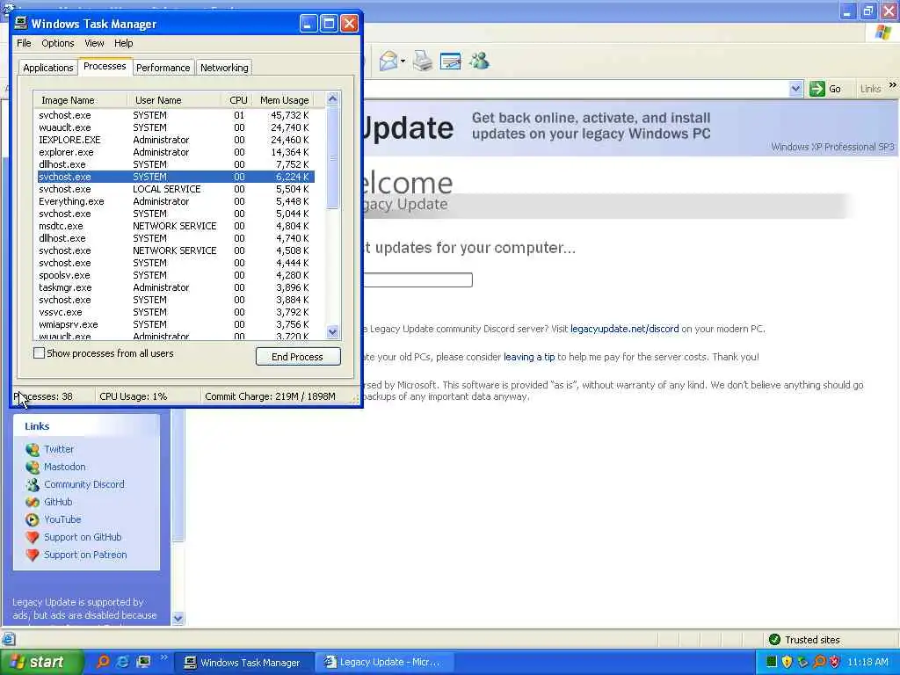Open the Start menu
Image resolution: width=900 pixels, height=675 pixels.
click(40, 662)
